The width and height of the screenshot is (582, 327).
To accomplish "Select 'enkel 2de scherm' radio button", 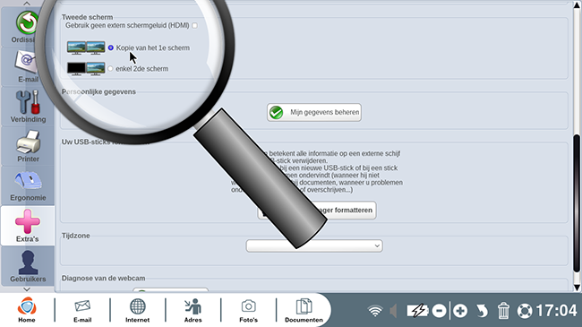I will 110,69.
